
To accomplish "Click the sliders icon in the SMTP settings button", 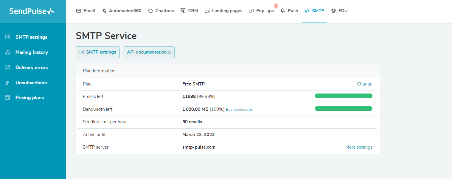I will tap(82, 52).
